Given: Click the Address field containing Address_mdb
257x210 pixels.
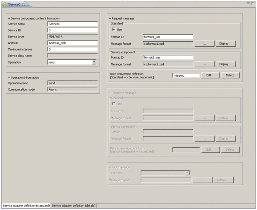Looking at the screenshot, I should (73, 43).
